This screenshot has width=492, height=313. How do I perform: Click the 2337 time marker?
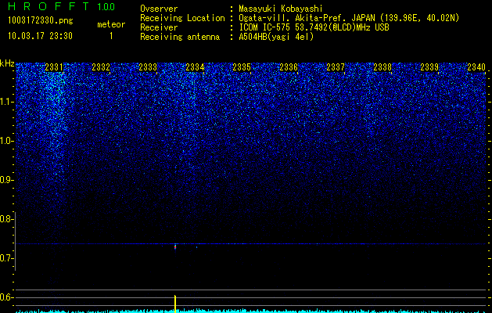(336, 67)
